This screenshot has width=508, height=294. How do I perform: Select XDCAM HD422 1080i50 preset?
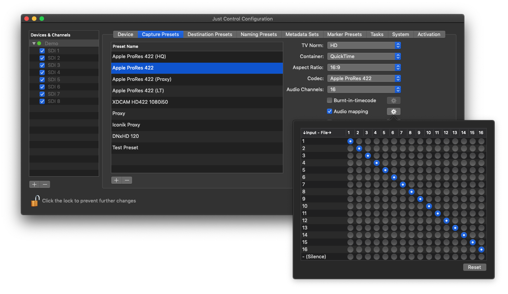pyautogui.click(x=197, y=102)
